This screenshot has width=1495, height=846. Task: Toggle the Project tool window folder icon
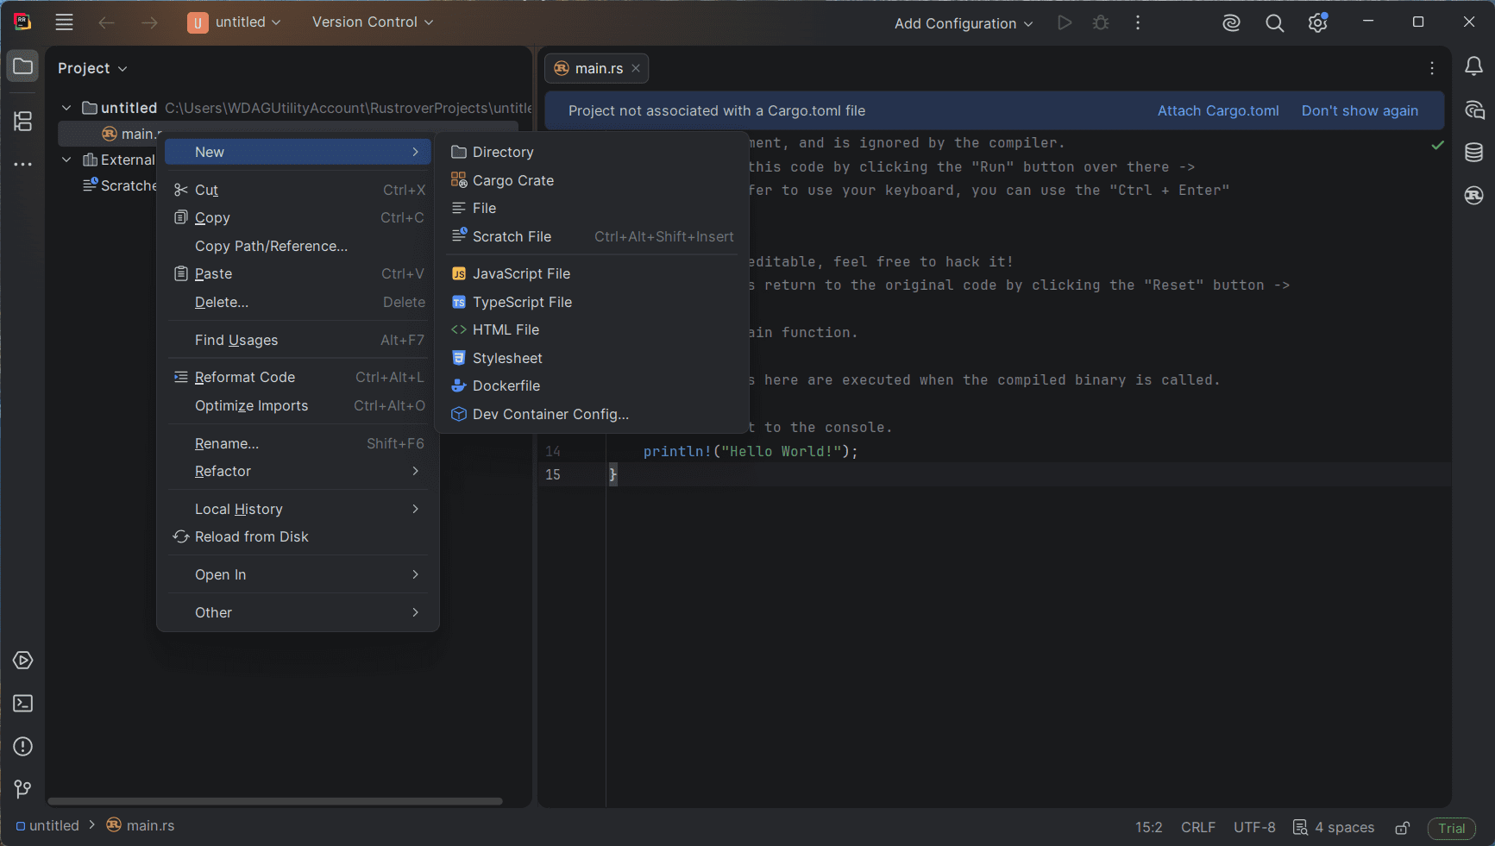point(23,66)
